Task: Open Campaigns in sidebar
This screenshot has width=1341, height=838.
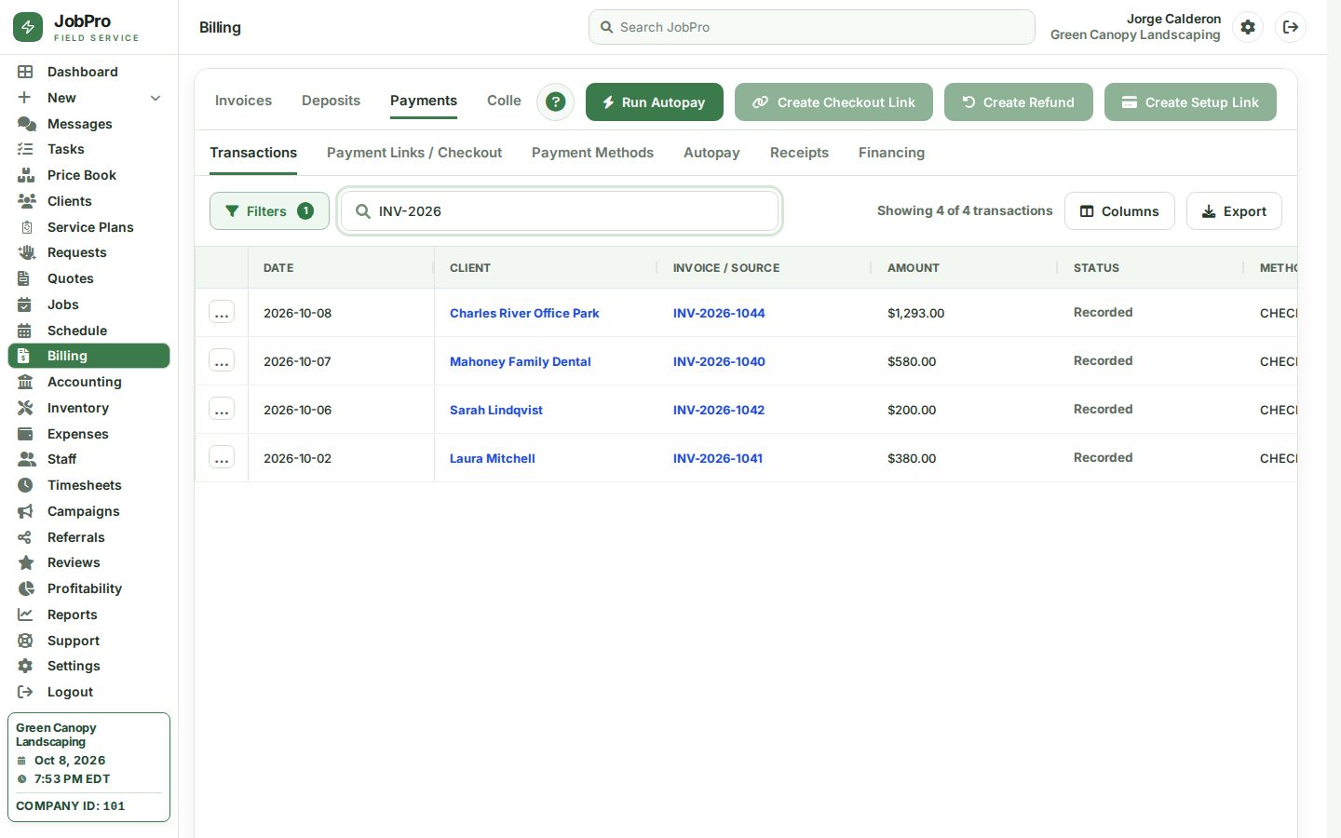Action: [x=88, y=511]
